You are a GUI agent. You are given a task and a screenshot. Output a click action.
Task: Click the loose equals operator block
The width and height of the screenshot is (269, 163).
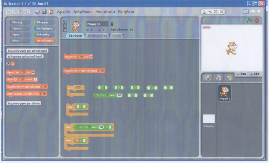point(119,88)
